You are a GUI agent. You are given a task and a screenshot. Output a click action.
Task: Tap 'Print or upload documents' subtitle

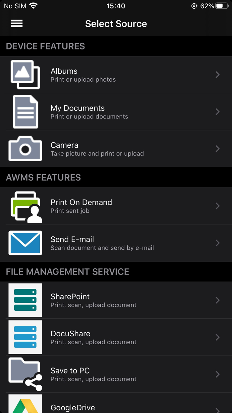pos(89,117)
